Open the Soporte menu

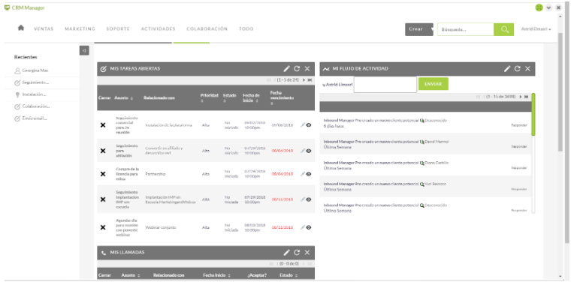[x=118, y=28]
